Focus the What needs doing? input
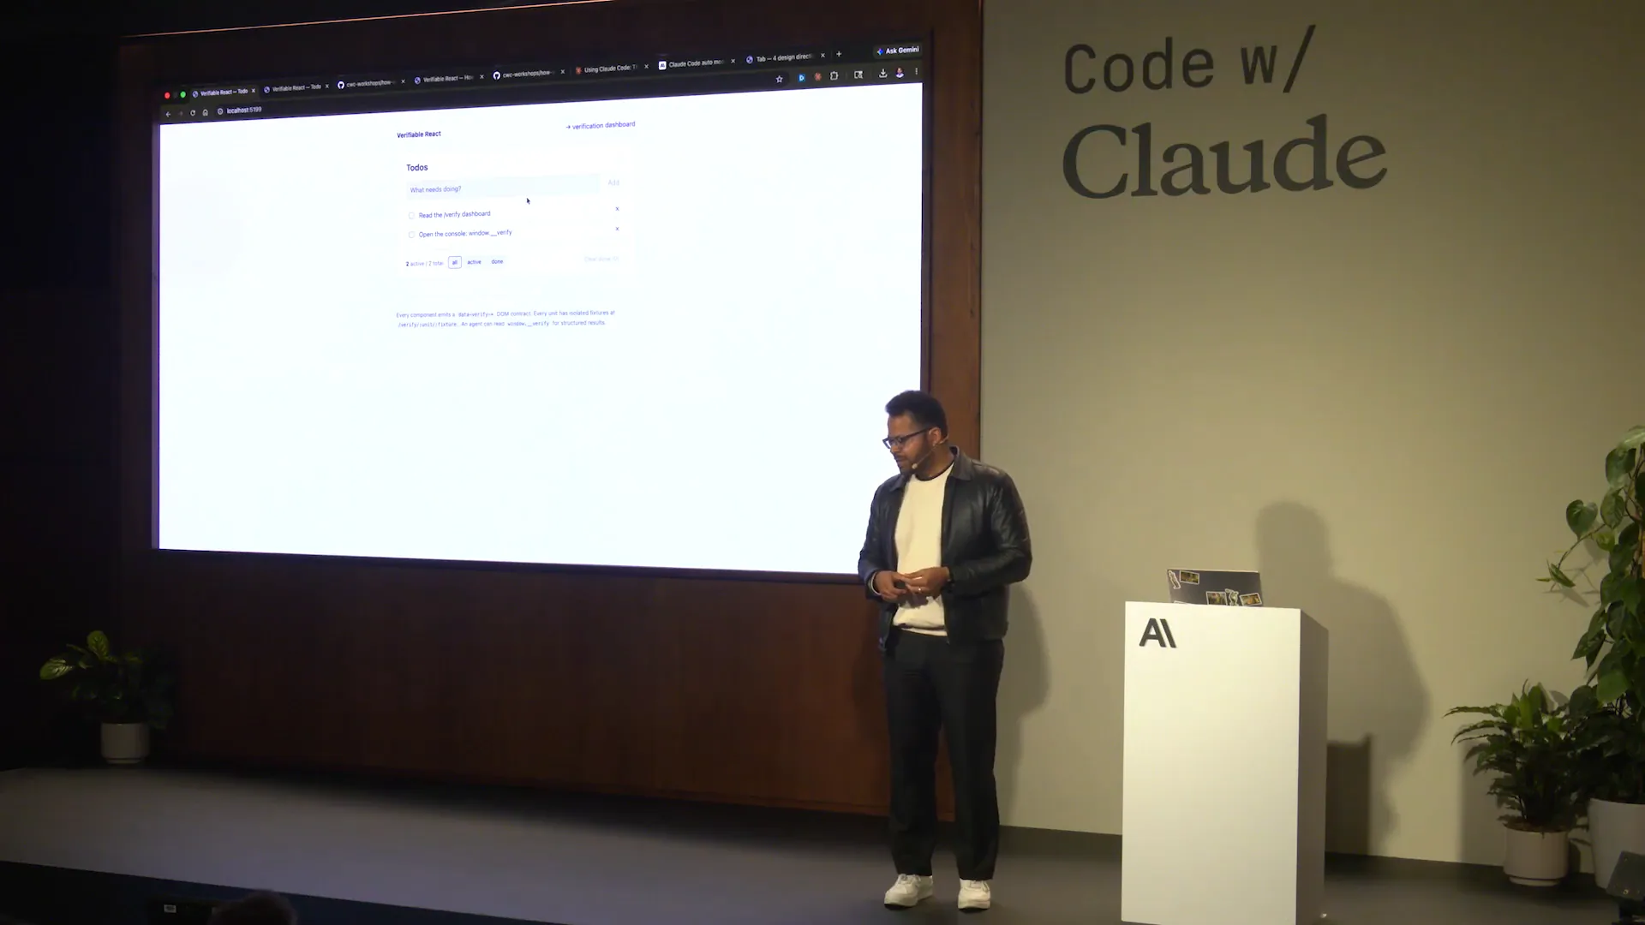This screenshot has height=925, width=1645. (x=503, y=186)
